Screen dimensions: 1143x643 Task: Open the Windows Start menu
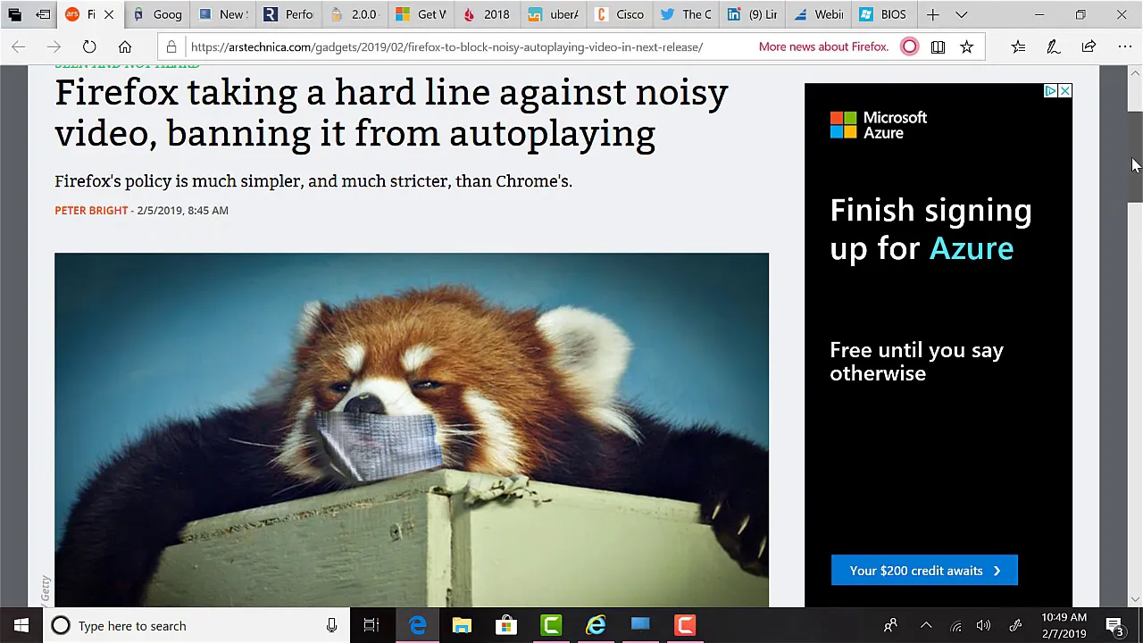[21, 625]
